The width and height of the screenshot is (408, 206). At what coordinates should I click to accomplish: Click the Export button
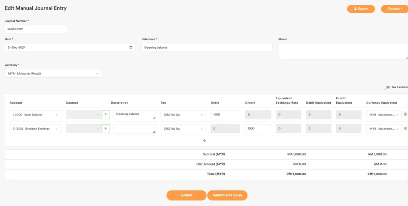coord(361,9)
